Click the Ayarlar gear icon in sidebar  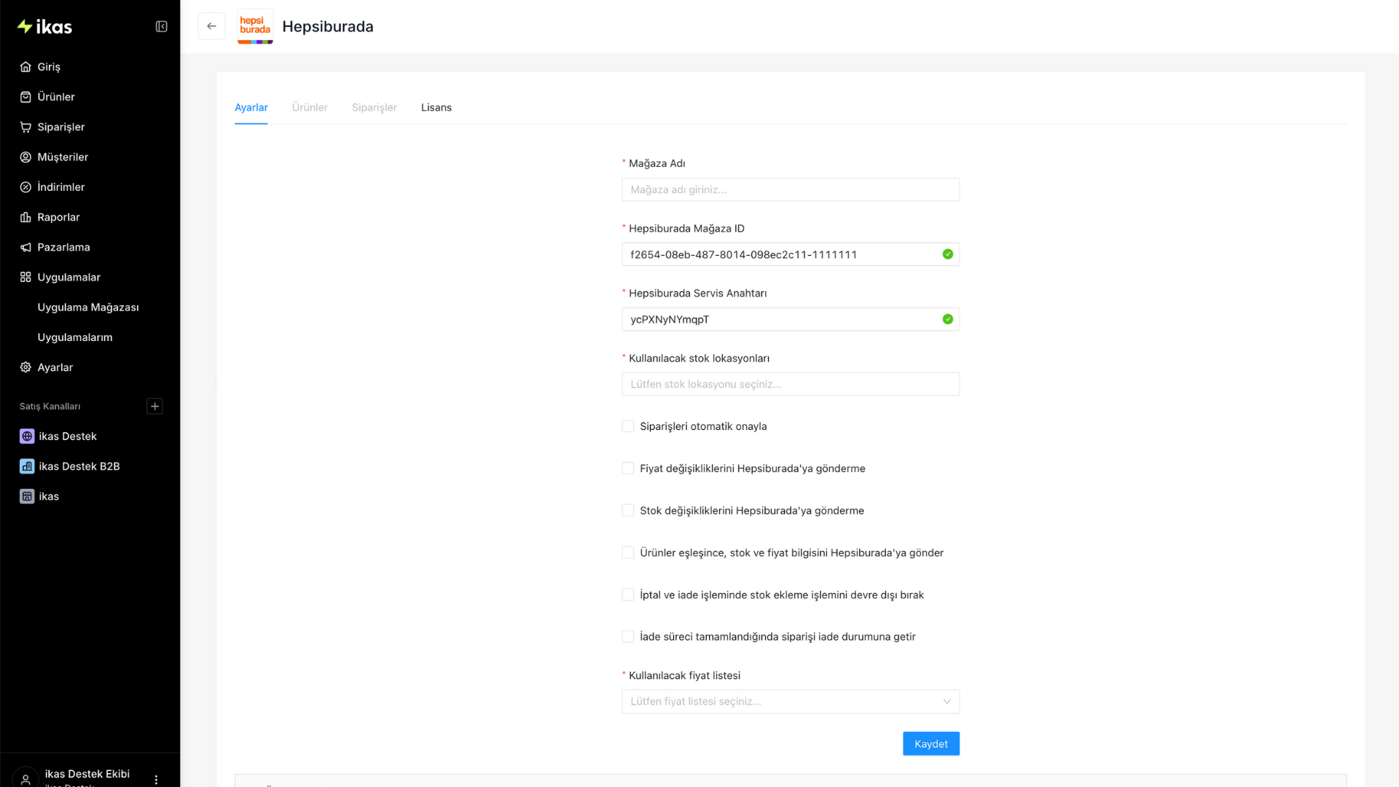26,367
